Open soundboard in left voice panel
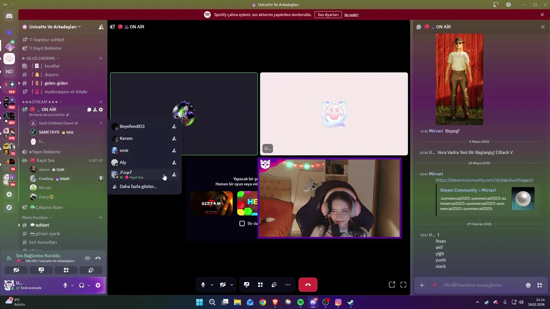The width and height of the screenshot is (550, 309). 91,270
